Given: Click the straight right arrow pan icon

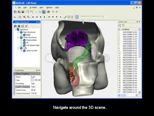Looking at the screenshot, I should tap(37, 17).
